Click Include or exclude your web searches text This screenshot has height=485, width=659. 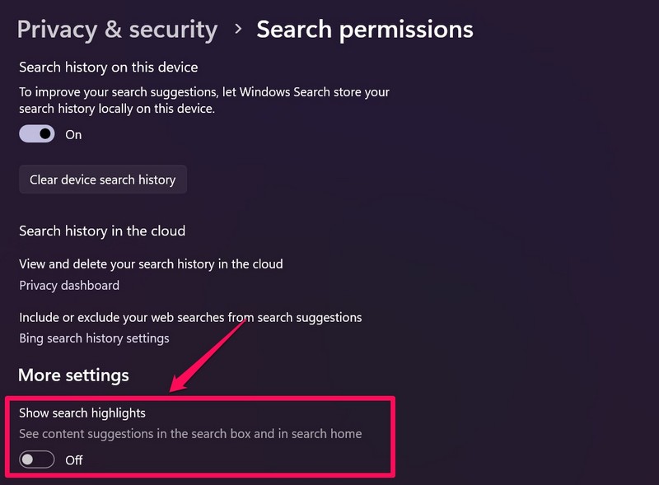(190, 317)
